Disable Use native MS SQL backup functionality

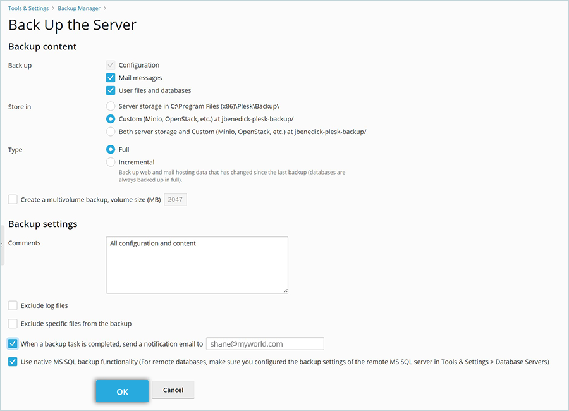(13, 362)
